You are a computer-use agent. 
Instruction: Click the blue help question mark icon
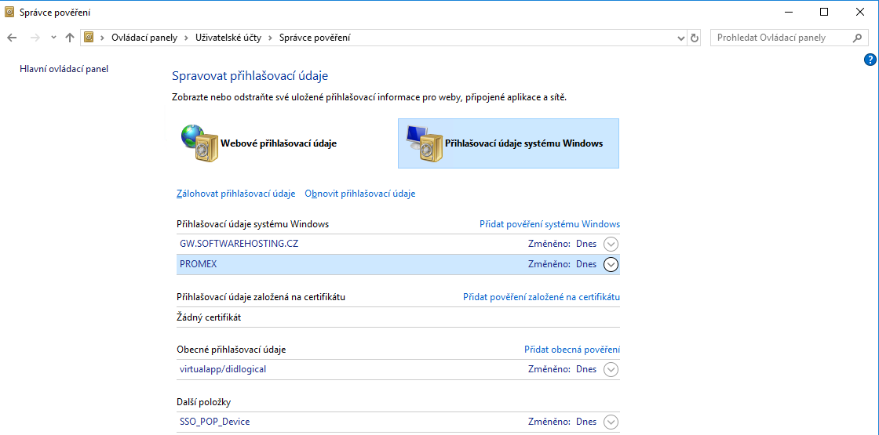coord(870,60)
